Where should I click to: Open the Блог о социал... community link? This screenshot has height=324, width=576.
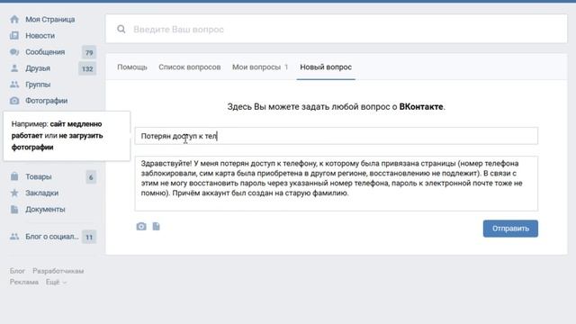[52, 237]
